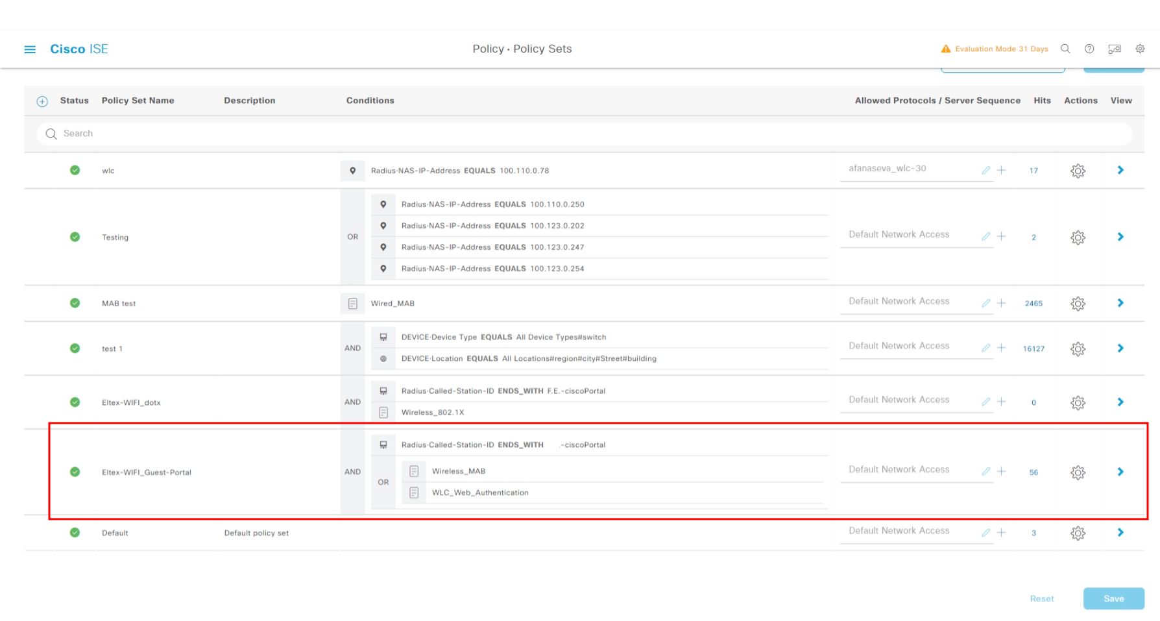Image resolution: width=1160 pixels, height=621 pixels.
Task: Open the global search magnifier icon
Action: [1065, 49]
